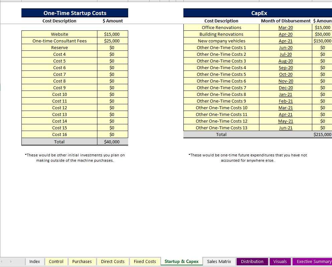332x267 pixels.
Task: Click the Cost 10 description cell
Action: pos(60,94)
